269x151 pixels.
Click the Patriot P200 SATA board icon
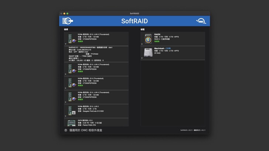click(x=72, y=123)
